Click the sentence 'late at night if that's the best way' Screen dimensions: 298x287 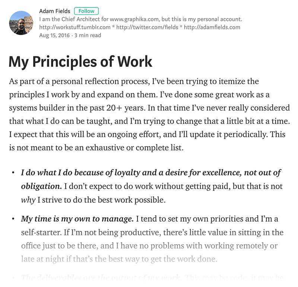[x=119, y=259]
